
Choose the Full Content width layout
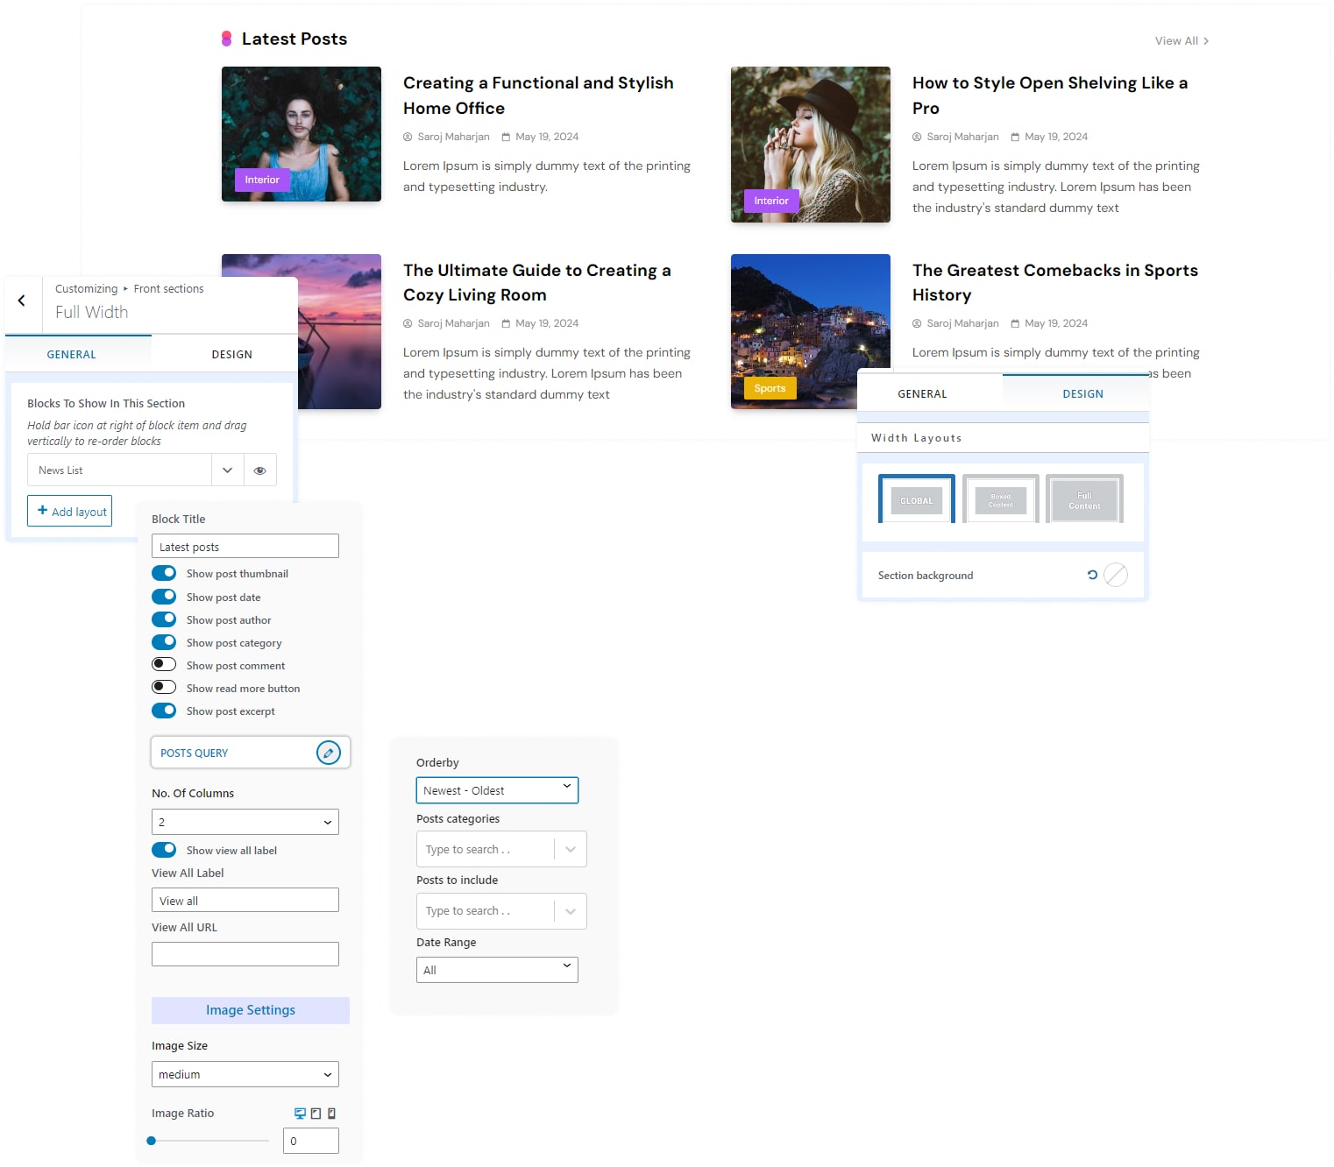(x=1084, y=499)
